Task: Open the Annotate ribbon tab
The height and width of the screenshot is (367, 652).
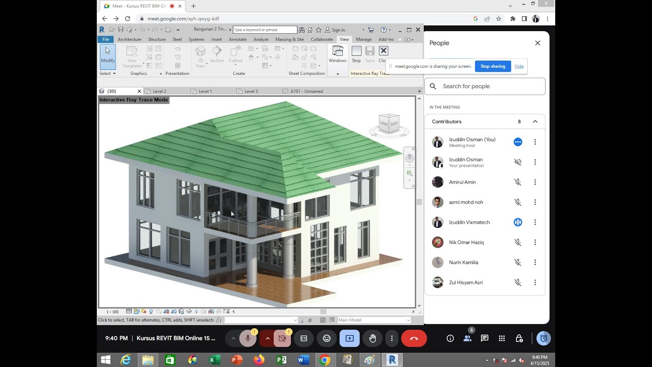Action: (x=237, y=39)
